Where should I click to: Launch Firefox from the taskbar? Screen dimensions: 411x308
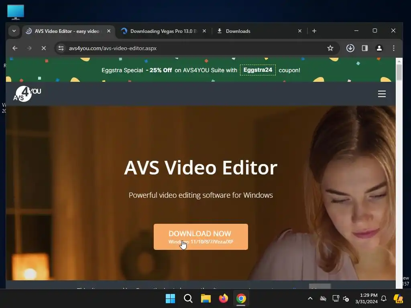(x=223, y=298)
